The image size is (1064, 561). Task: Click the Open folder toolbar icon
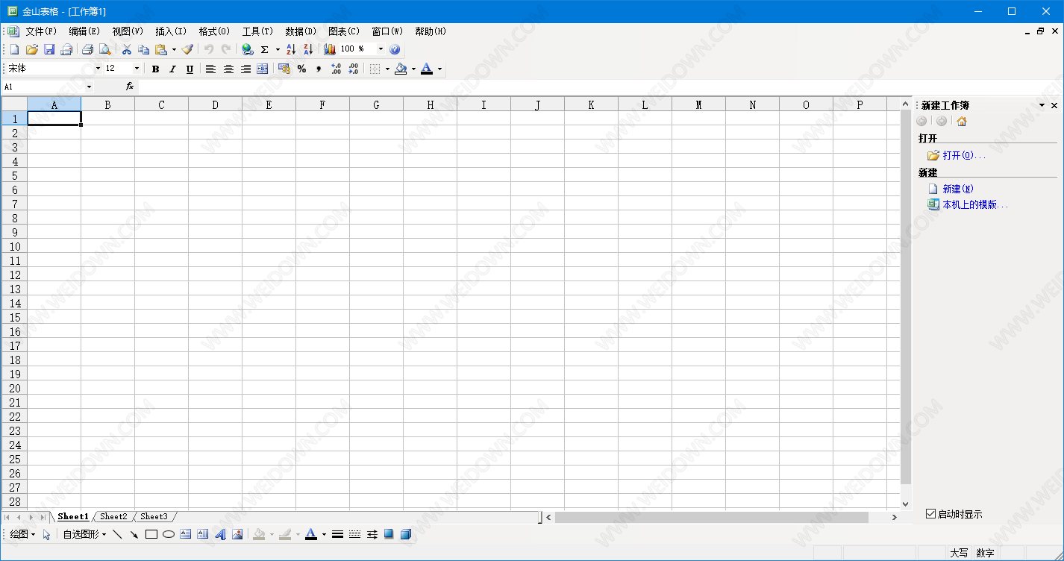coord(31,49)
